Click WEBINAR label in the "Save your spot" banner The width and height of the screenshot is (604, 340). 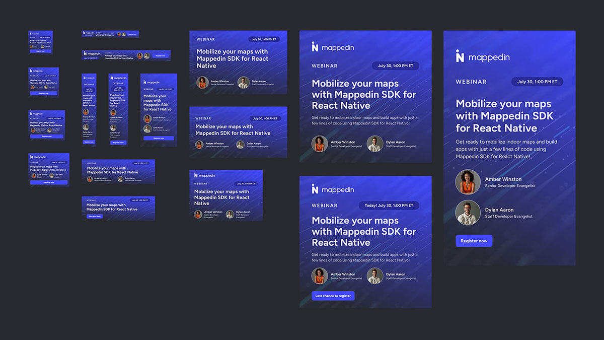pyautogui.click(x=92, y=200)
